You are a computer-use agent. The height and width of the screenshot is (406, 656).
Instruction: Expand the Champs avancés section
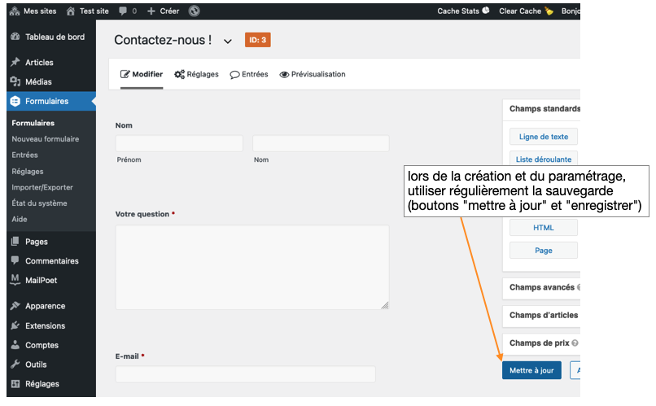[x=541, y=287]
